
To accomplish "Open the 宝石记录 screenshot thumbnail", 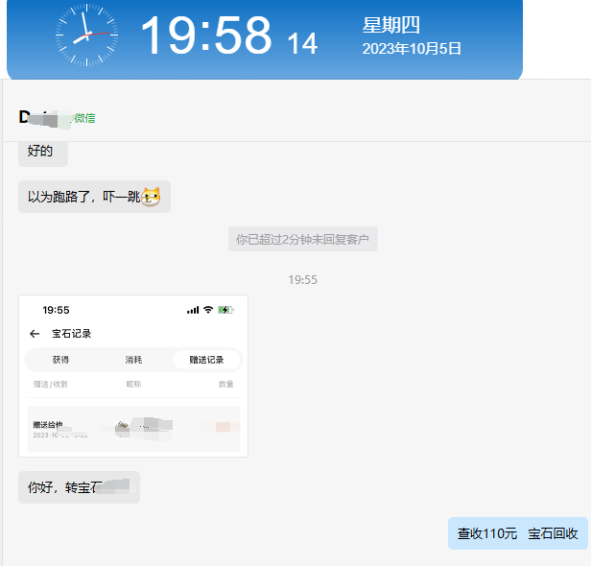I will pyautogui.click(x=133, y=376).
